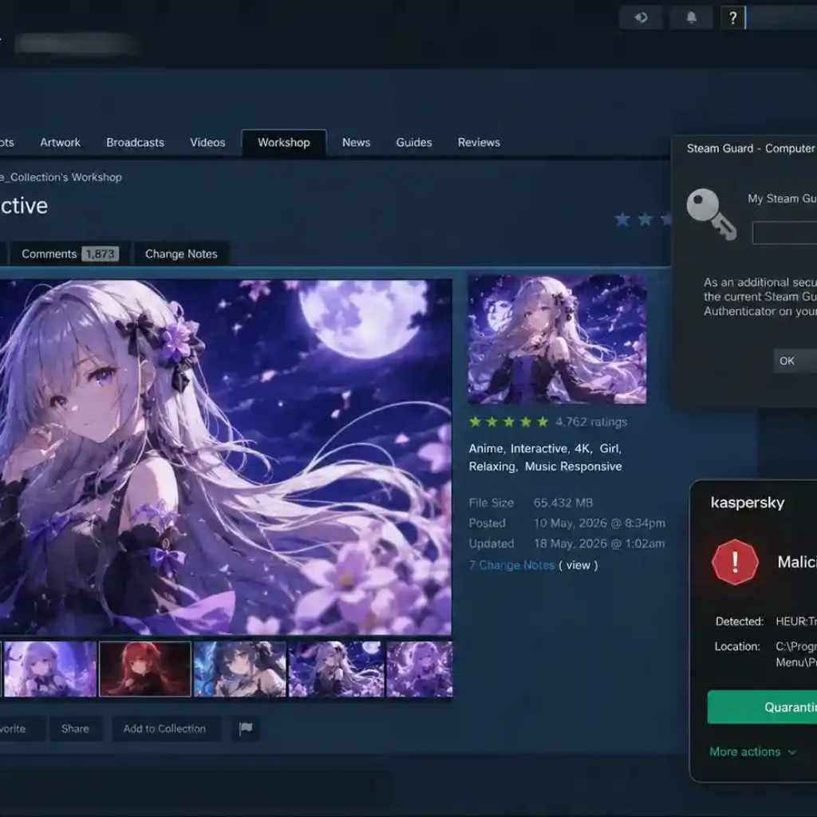This screenshot has width=817, height=817.
Task: Click the Share button
Action: pyautogui.click(x=75, y=728)
